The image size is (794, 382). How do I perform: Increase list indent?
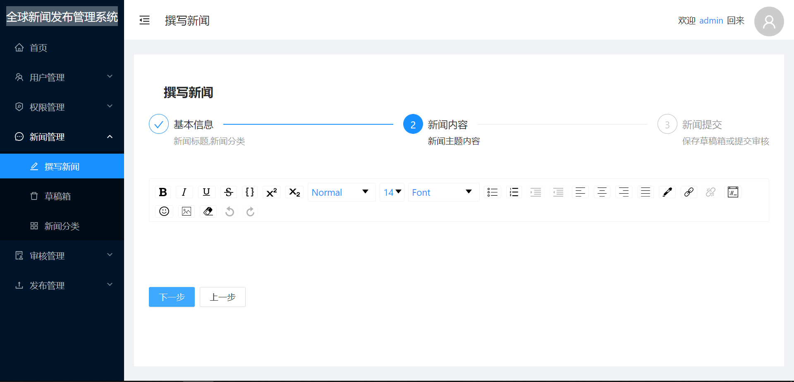click(536, 192)
